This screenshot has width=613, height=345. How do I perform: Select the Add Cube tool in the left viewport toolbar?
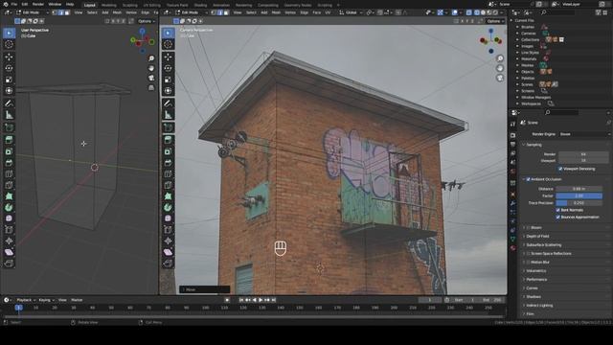coord(9,127)
